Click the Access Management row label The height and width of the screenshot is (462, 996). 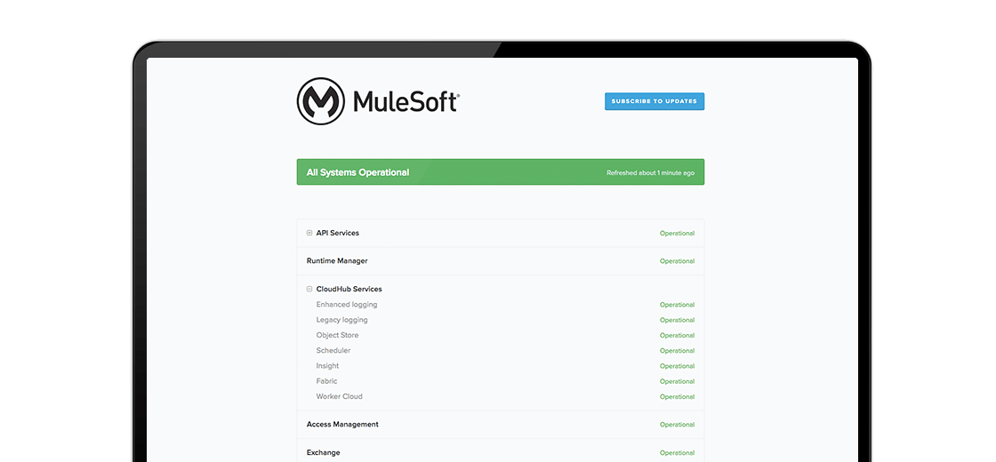coord(342,424)
